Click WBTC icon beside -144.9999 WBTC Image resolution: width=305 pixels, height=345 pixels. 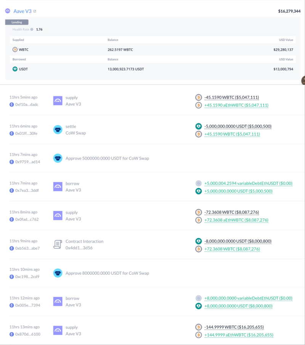point(198,327)
